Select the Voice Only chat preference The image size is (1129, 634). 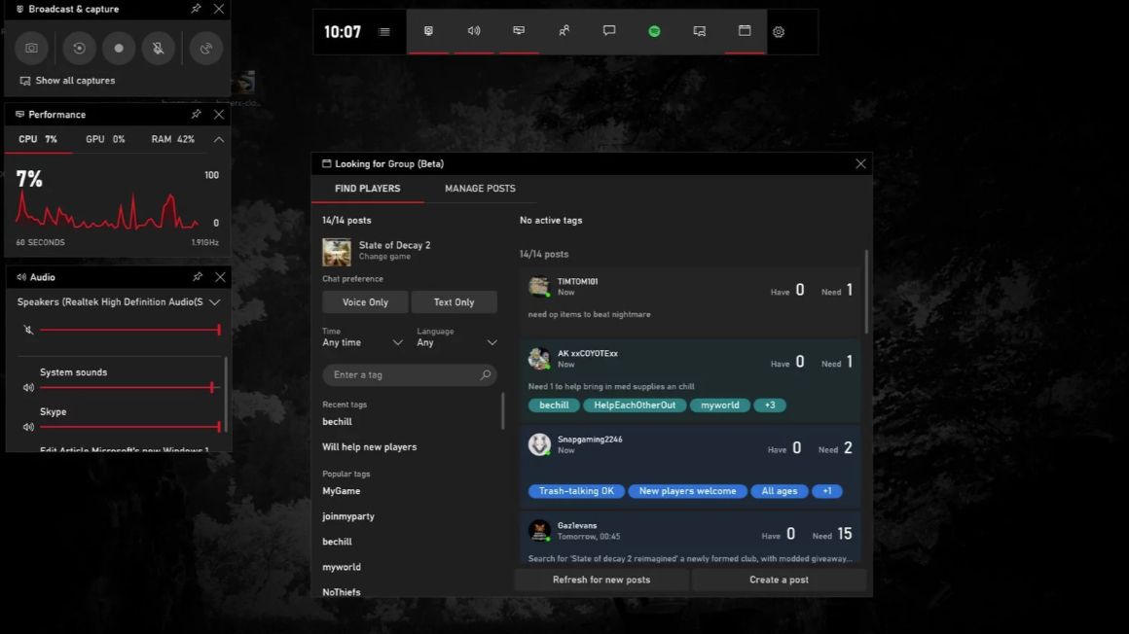coord(364,301)
